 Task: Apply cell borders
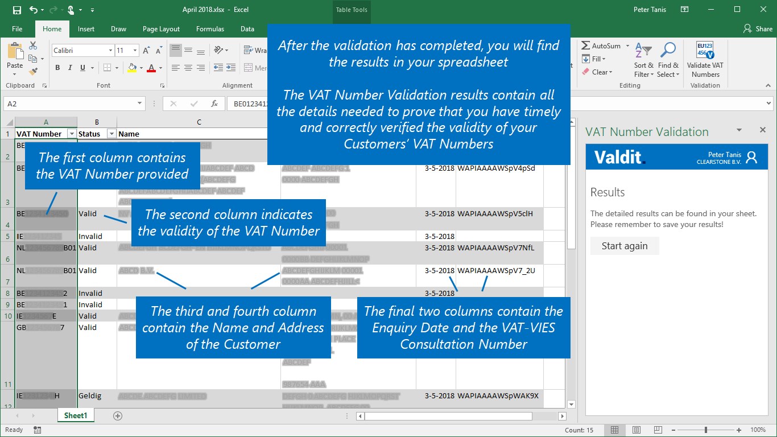106,68
